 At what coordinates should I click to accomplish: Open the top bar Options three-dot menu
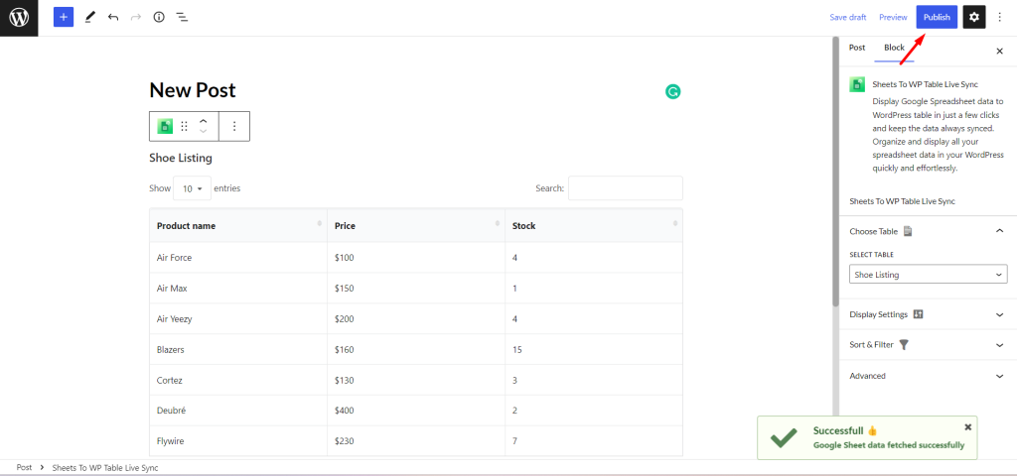[x=999, y=18]
